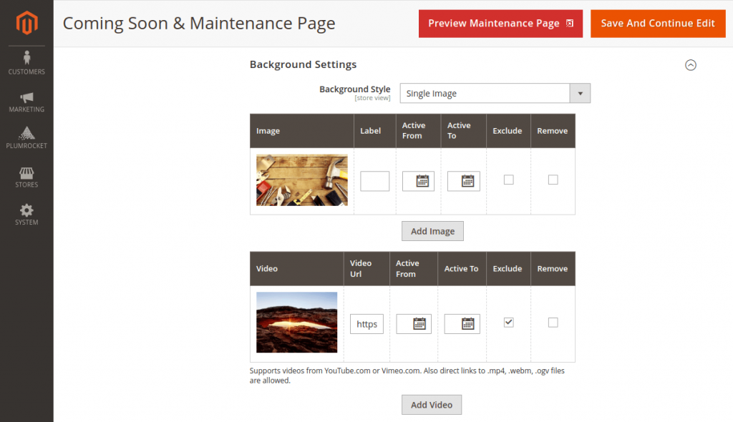This screenshot has width=733, height=422.
Task: Select the System sidebar icon
Action: point(26,213)
